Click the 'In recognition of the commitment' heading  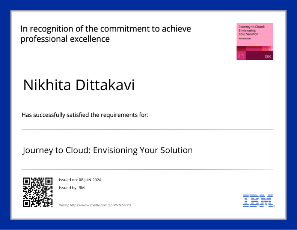click(x=106, y=29)
